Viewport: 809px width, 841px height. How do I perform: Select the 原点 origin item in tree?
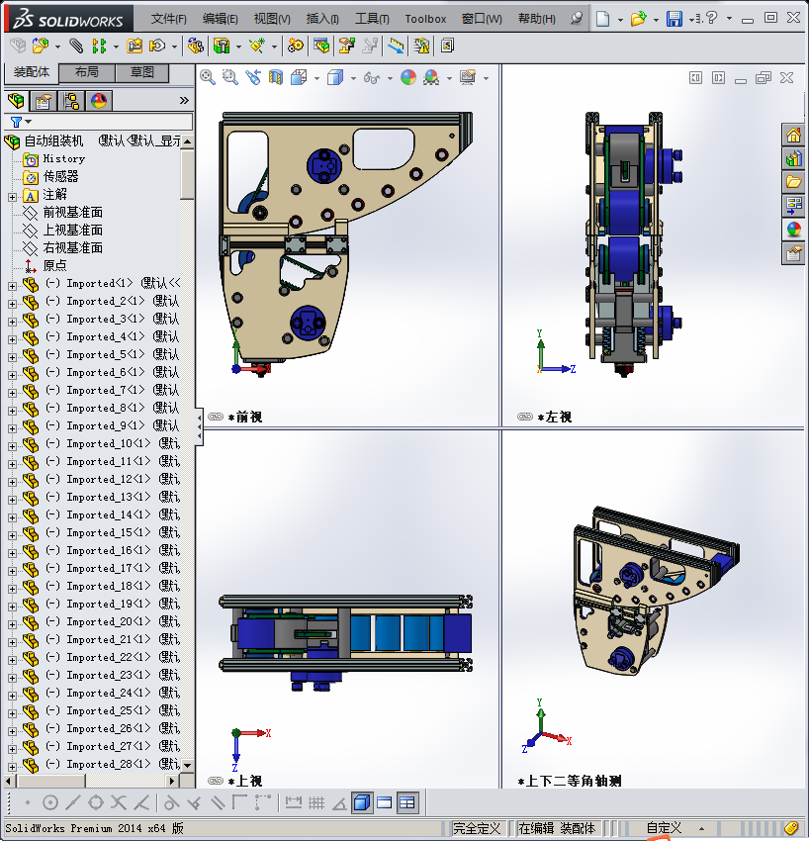click(54, 265)
